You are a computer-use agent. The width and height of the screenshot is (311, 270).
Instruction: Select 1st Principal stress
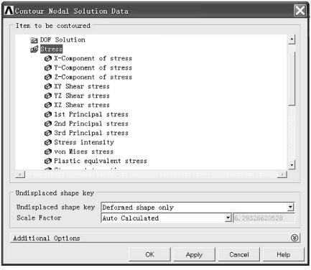point(91,115)
